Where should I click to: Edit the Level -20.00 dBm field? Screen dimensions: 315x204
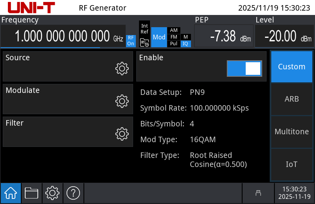tap(284, 36)
